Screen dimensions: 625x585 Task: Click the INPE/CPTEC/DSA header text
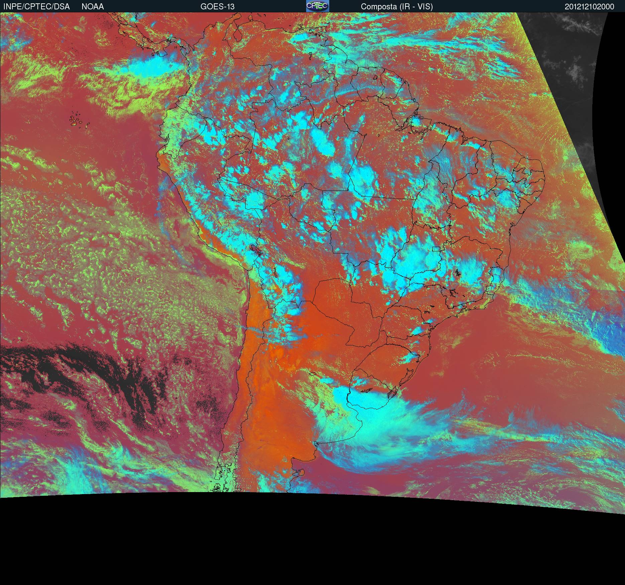[x=36, y=7]
